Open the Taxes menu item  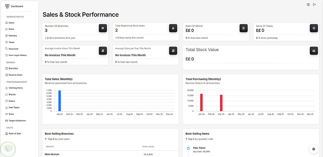(11, 42)
